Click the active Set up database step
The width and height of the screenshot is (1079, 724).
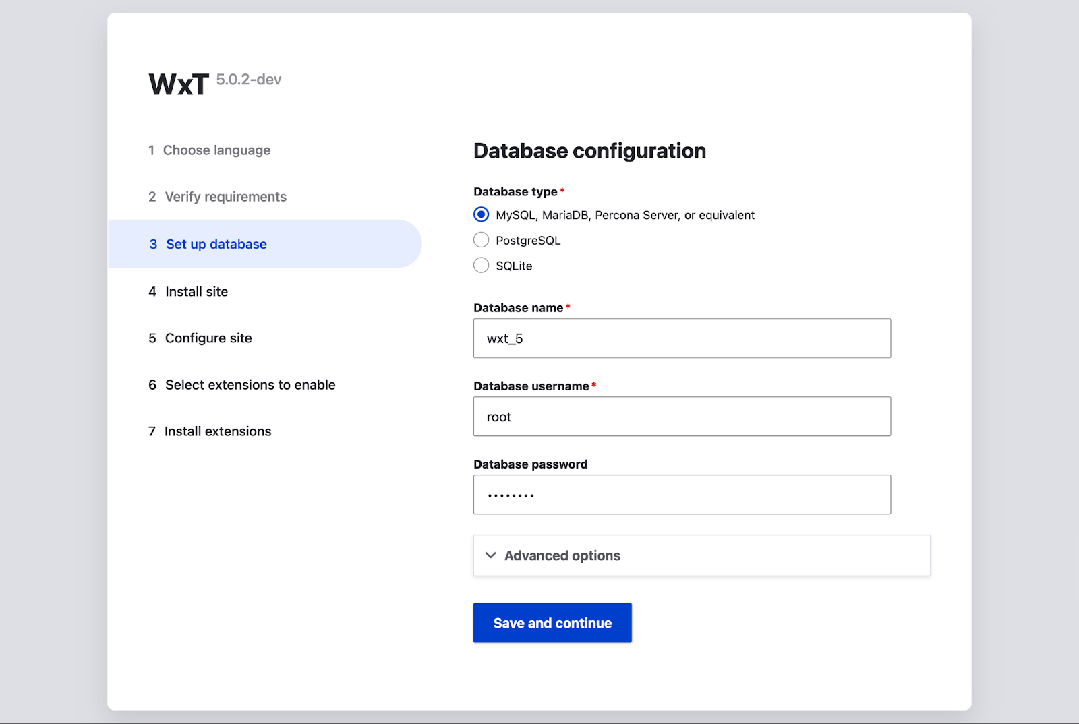(216, 244)
